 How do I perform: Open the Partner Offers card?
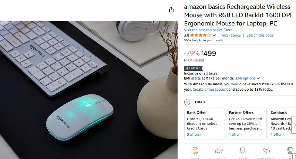(x=246, y=124)
